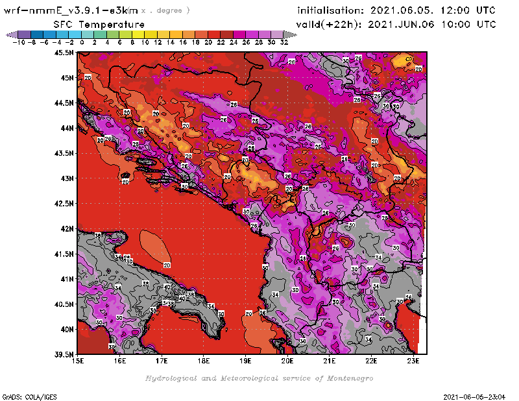The width and height of the screenshot is (519, 401).
Task: Click the '42.5N' latitude axis label
Action: click(x=64, y=204)
